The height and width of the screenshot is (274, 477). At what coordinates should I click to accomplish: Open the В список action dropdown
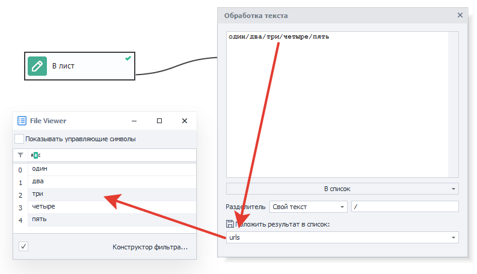tap(342, 189)
